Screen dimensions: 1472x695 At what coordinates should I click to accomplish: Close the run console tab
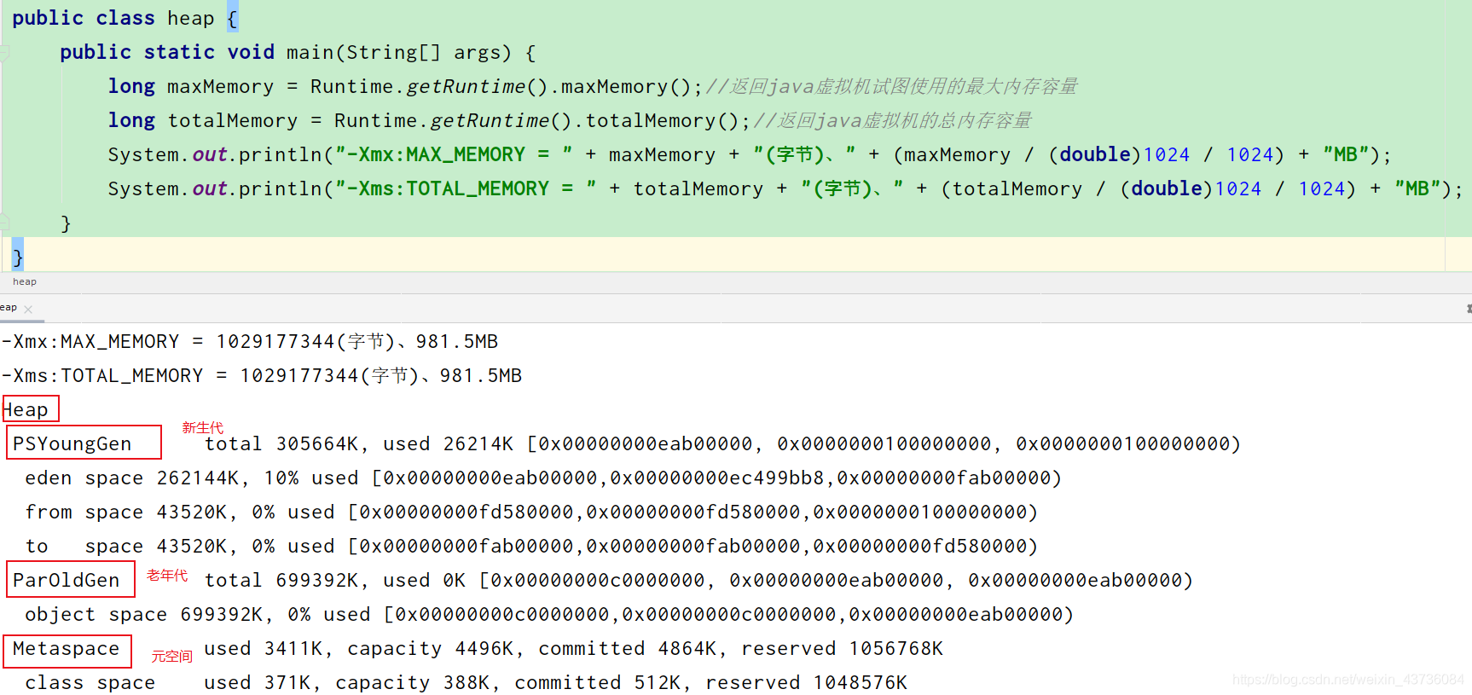coord(28,310)
